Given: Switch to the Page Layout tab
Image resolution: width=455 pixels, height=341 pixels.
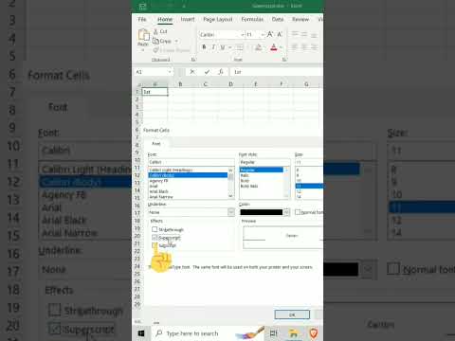Looking at the screenshot, I should click(218, 20).
